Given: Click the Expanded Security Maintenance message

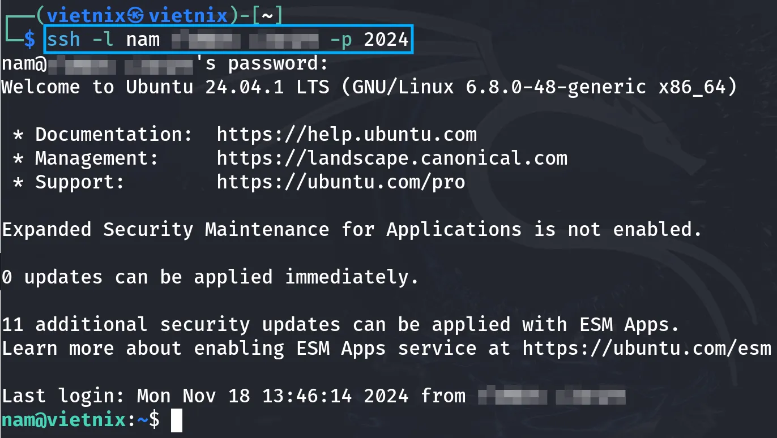Looking at the screenshot, I should pos(352,230).
